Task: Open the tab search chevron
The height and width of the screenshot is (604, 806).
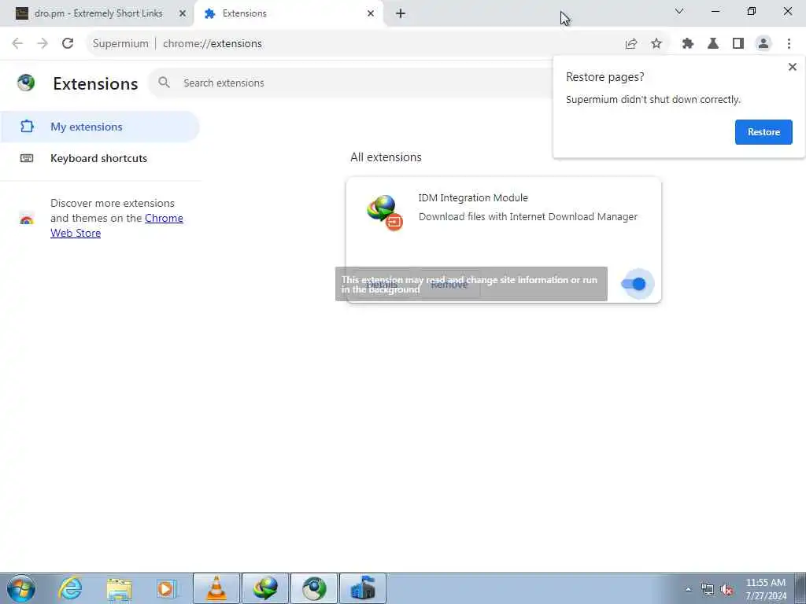Action: 679,11
